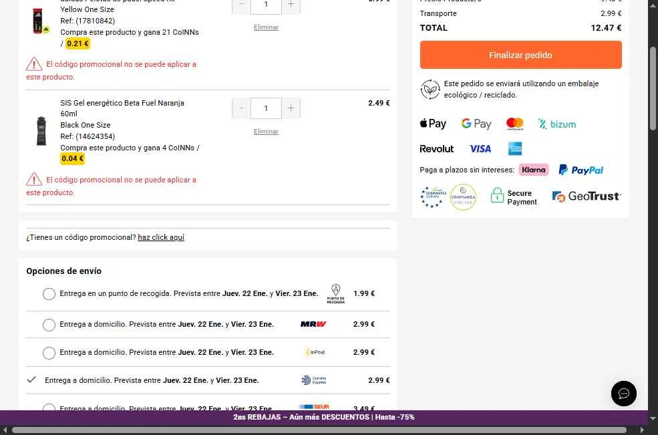Click the MRW carrier logo

313,324
